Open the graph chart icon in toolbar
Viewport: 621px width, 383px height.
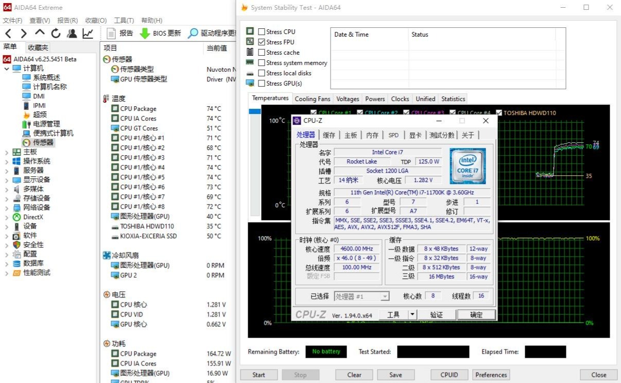88,34
